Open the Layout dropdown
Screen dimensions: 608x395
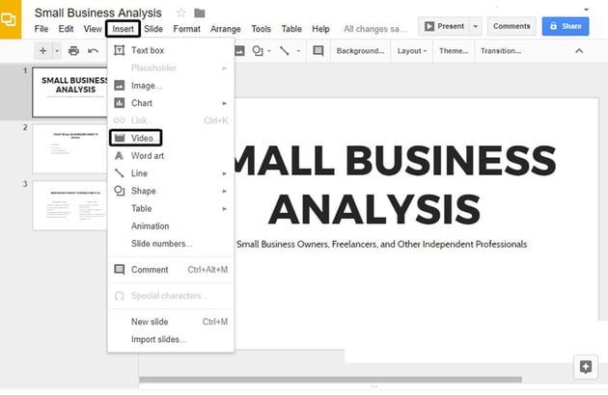pyautogui.click(x=412, y=51)
